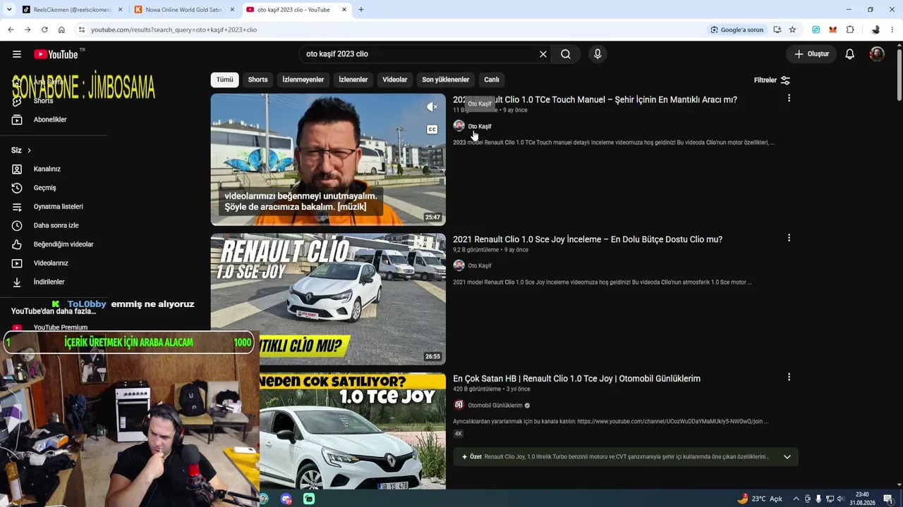Expand the Siz section chevron
Image resolution: width=903 pixels, height=507 pixels.
[29, 151]
